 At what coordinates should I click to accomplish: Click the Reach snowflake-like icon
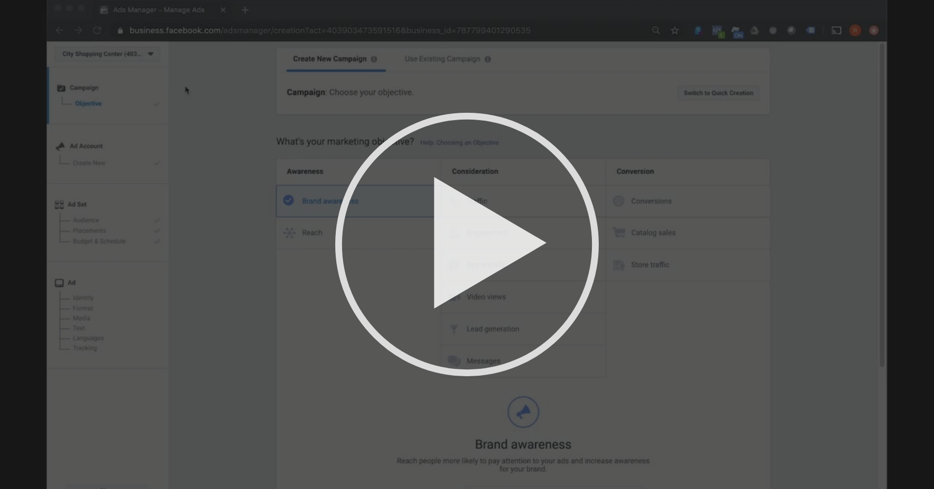(289, 232)
